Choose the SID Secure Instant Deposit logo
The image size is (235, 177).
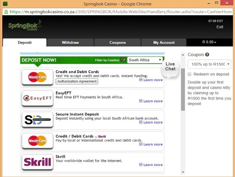[x=37, y=119]
